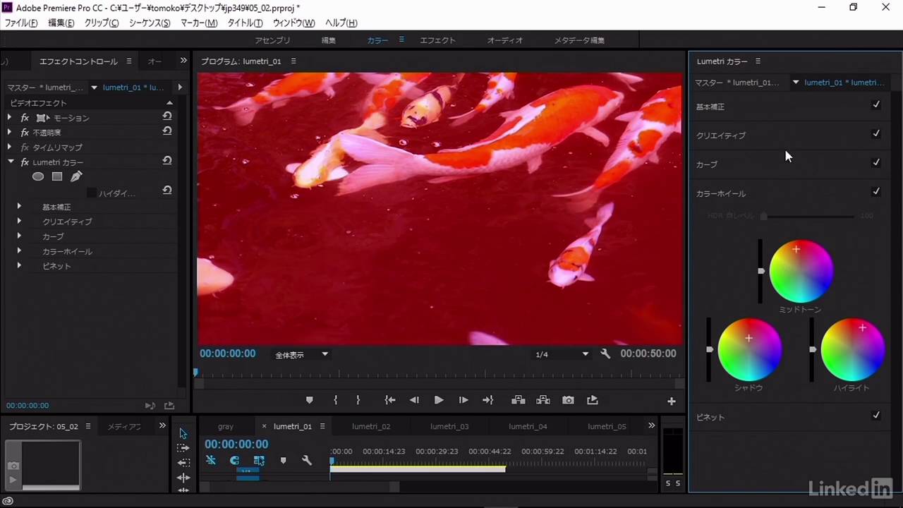The width and height of the screenshot is (903, 508).
Task: Open the メディアブラウザー panel tab
Action: pos(124,426)
